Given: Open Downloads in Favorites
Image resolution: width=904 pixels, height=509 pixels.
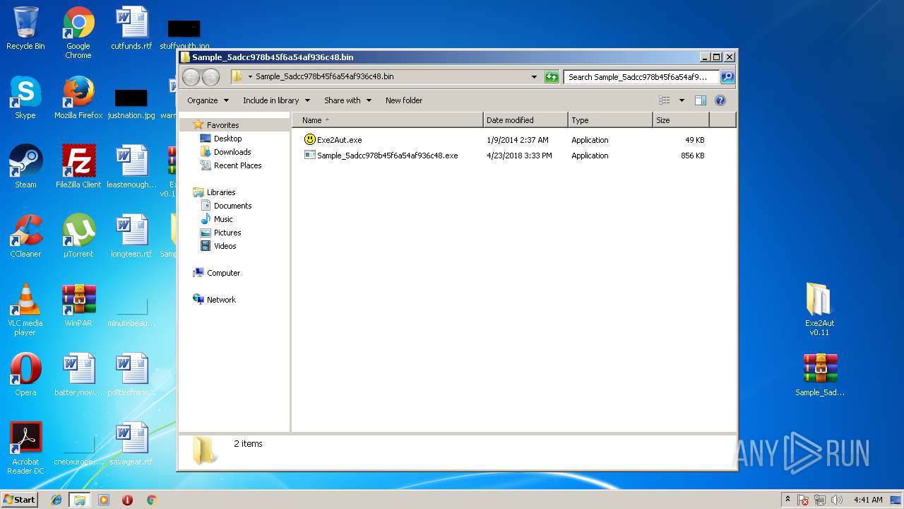Looking at the screenshot, I should pyautogui.click(x=232, y=152).
